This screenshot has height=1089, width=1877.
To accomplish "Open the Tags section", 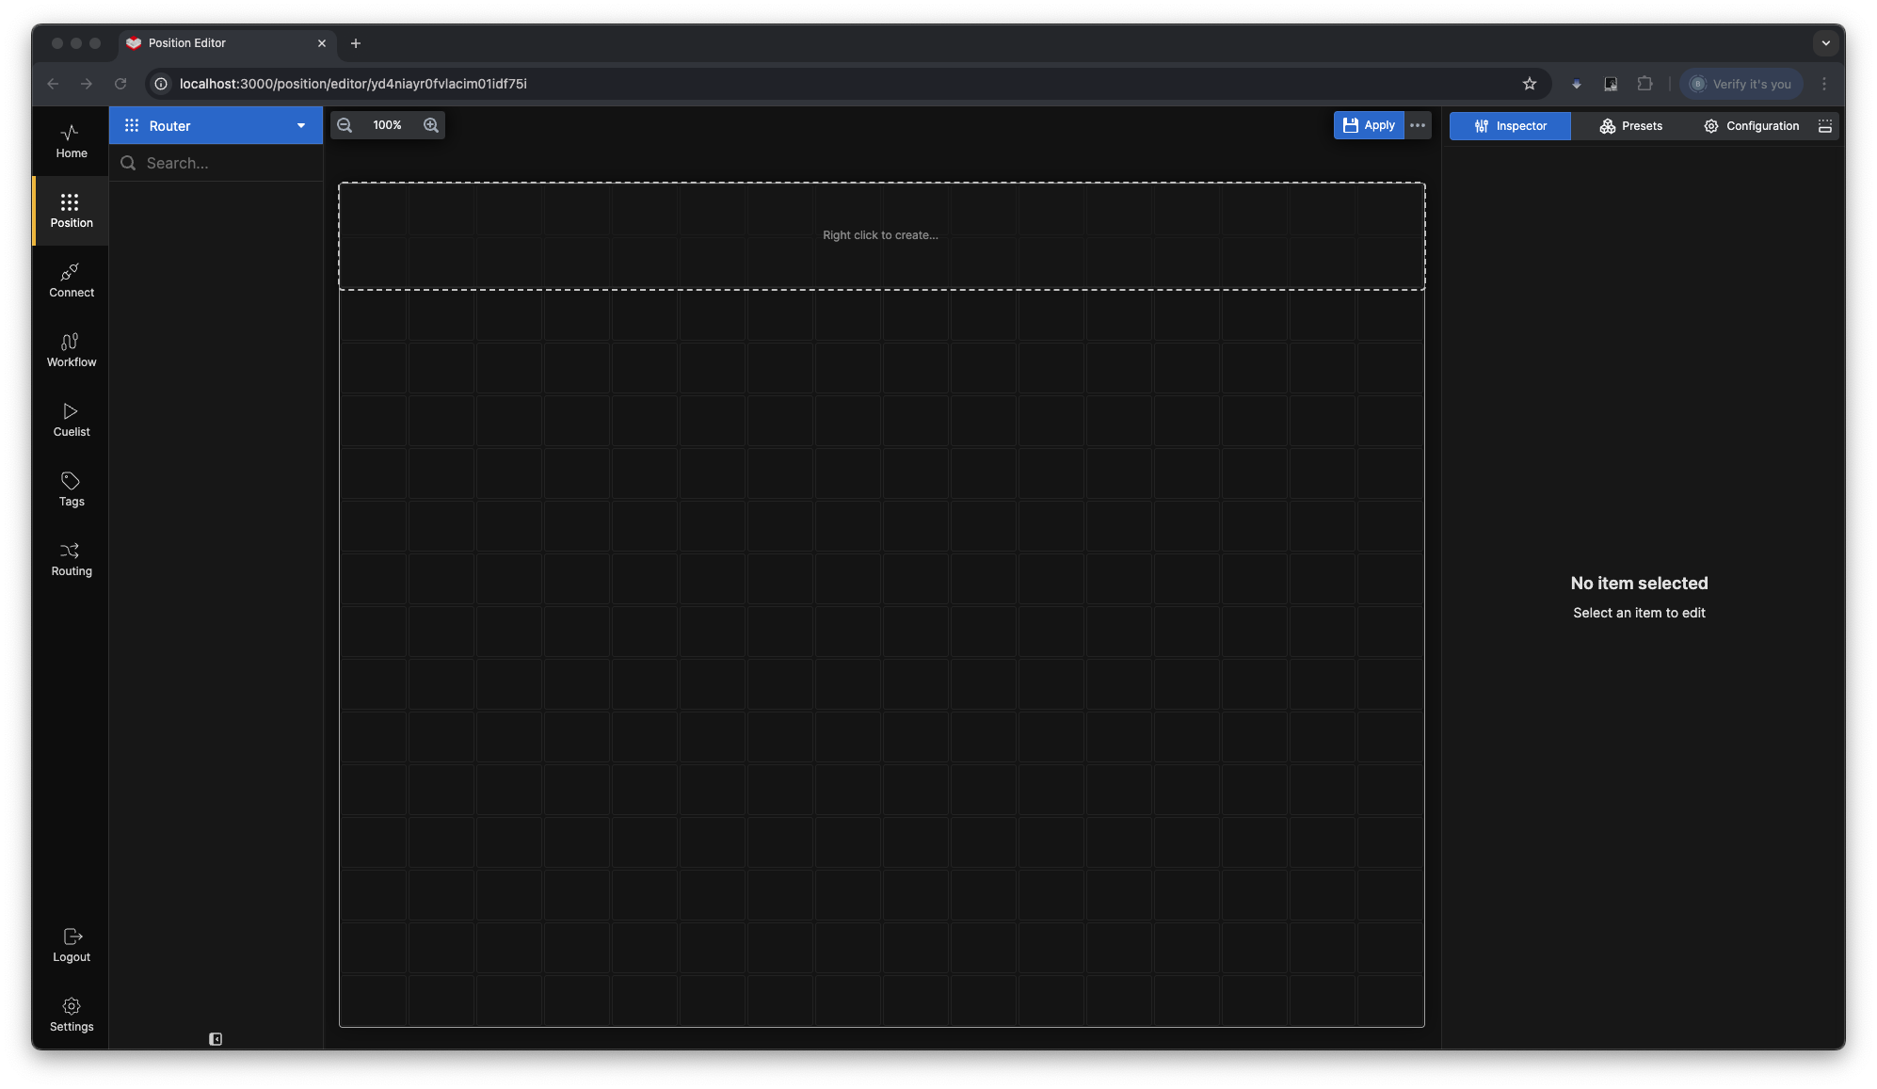I will (71, 489).
